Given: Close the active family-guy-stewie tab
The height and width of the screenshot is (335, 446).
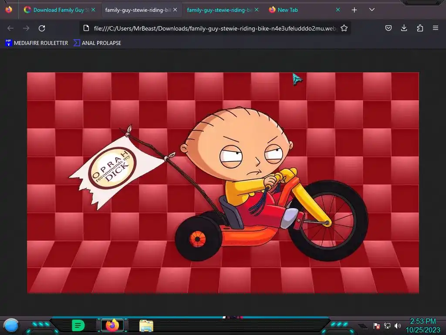Looking at the screenshot, I should tap(175, 10).
